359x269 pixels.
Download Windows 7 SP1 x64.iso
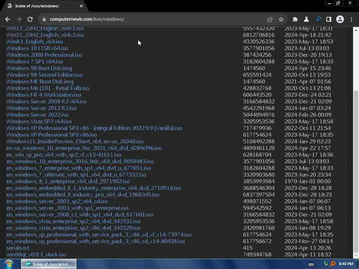pos(34,62)
